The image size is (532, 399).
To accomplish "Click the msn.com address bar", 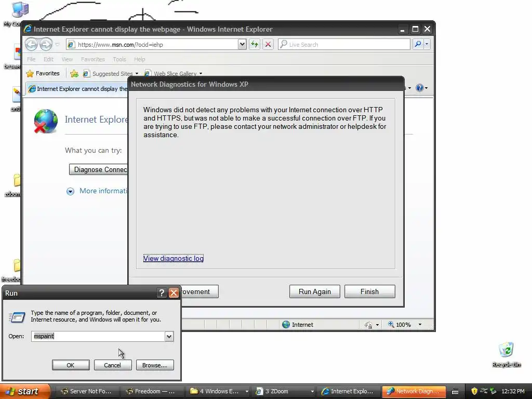I will tap(152, 45).
